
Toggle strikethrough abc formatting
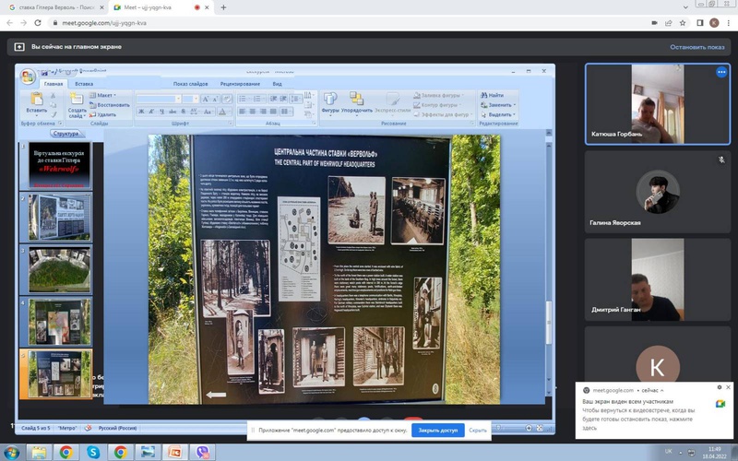(173, 112)
